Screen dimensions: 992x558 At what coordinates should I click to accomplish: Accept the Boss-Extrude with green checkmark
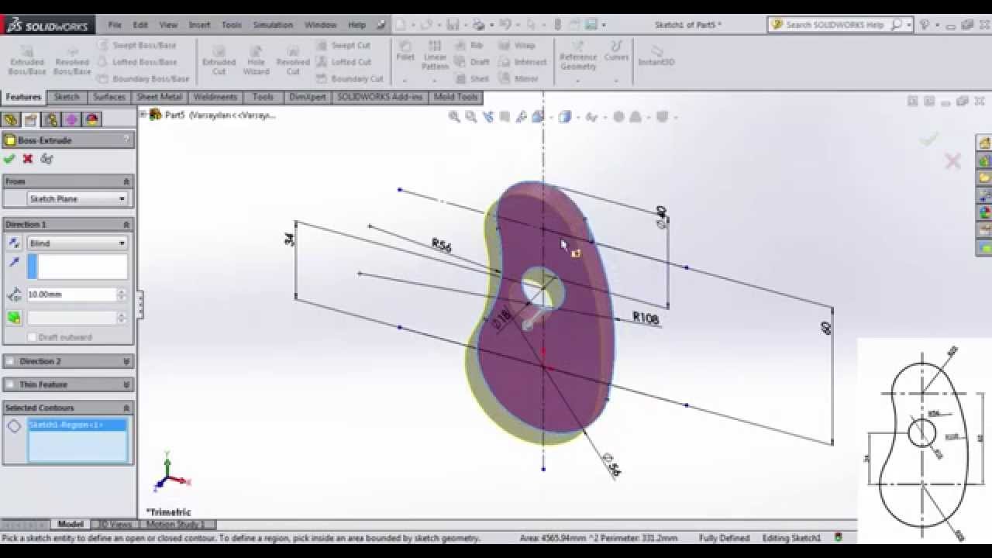[x=9, y=159]
